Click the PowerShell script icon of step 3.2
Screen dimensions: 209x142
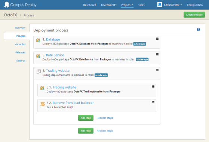(x=43, y=104)
